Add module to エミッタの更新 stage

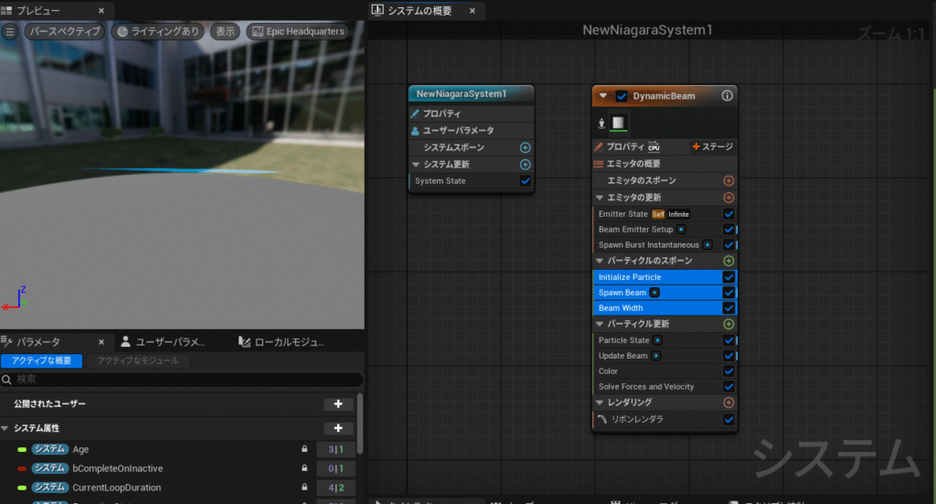[729, 197]
